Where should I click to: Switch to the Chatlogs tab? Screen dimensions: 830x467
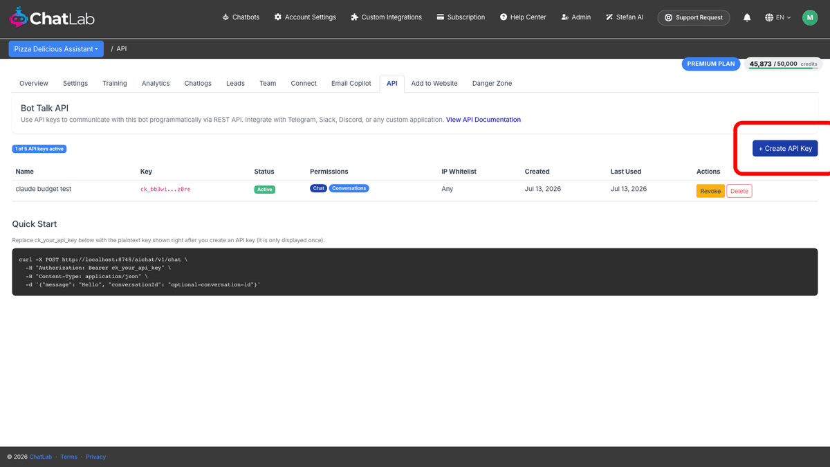click(198, 83)
